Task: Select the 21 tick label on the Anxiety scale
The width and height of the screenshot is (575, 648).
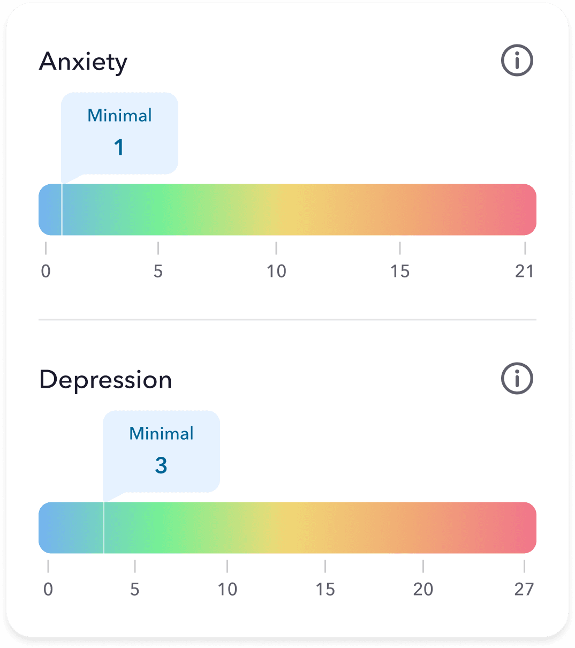Action: tap(525, 271)
